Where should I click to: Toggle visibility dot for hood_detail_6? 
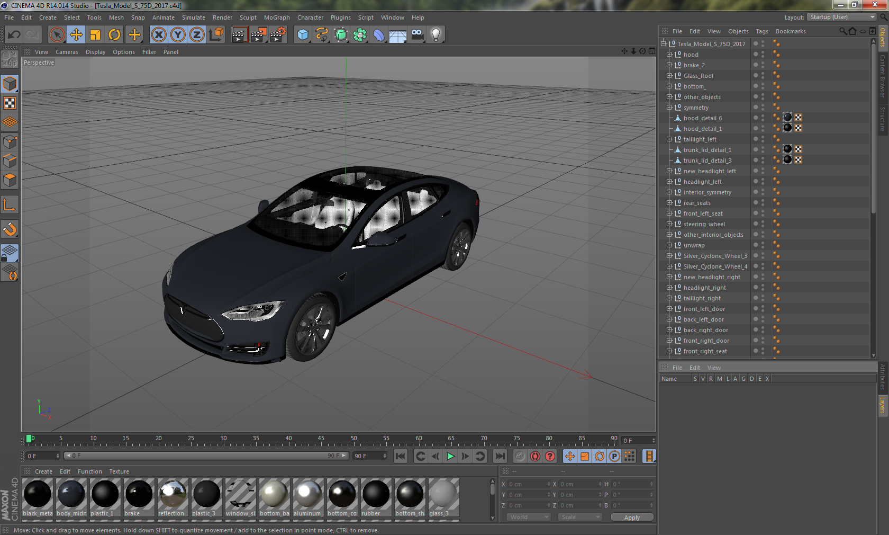point(755,118)
